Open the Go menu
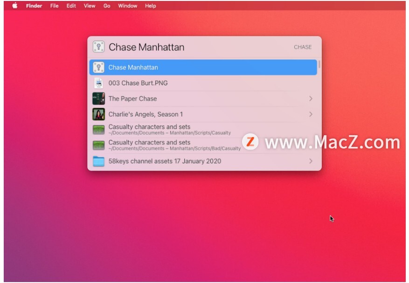The height and width of the screenshot is (283, 409). (x=107, y=6)
